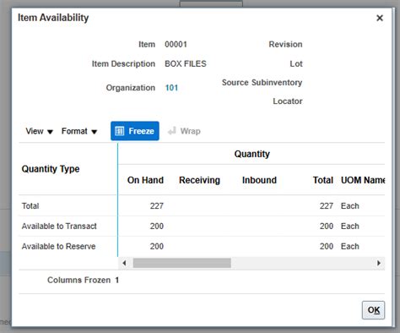Click the horizontal scrollbar thumb

pos(182,263)
